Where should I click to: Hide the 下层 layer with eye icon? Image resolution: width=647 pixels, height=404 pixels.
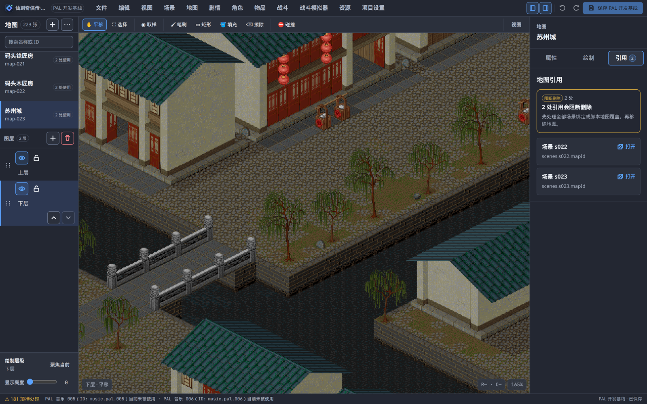pyautogui.click(x=22, y=189)
